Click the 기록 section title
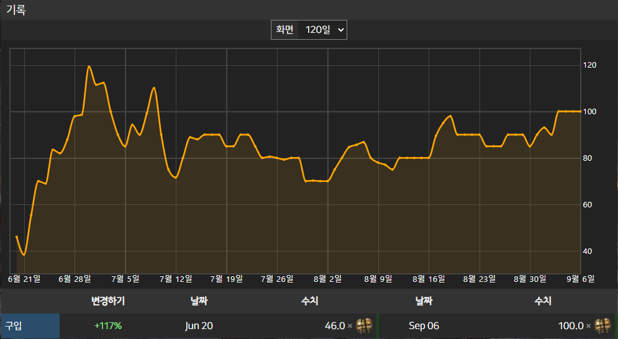Image resolution: width=618 pixels, height=339 pixels. (16, 9)
